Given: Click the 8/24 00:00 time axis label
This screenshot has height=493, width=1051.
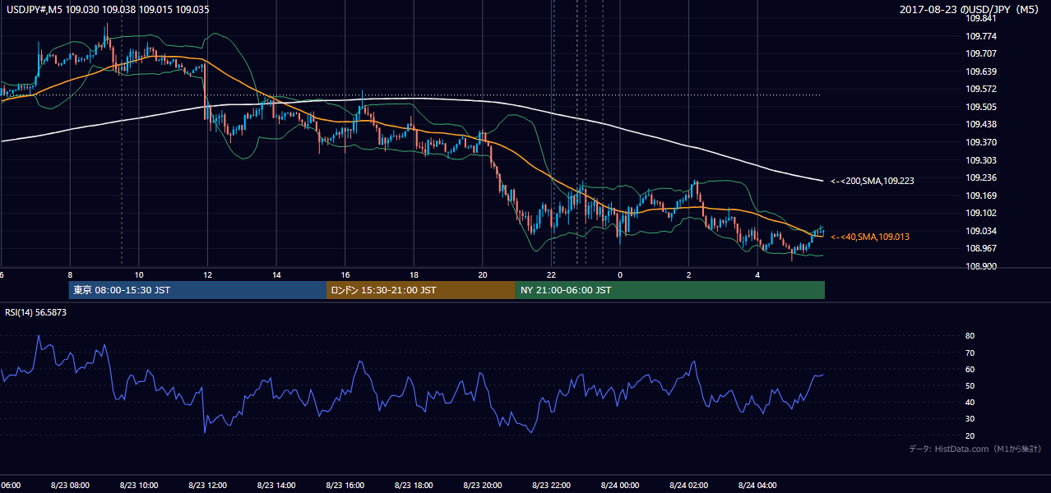Looking at the screenshot, I should 619,485.
